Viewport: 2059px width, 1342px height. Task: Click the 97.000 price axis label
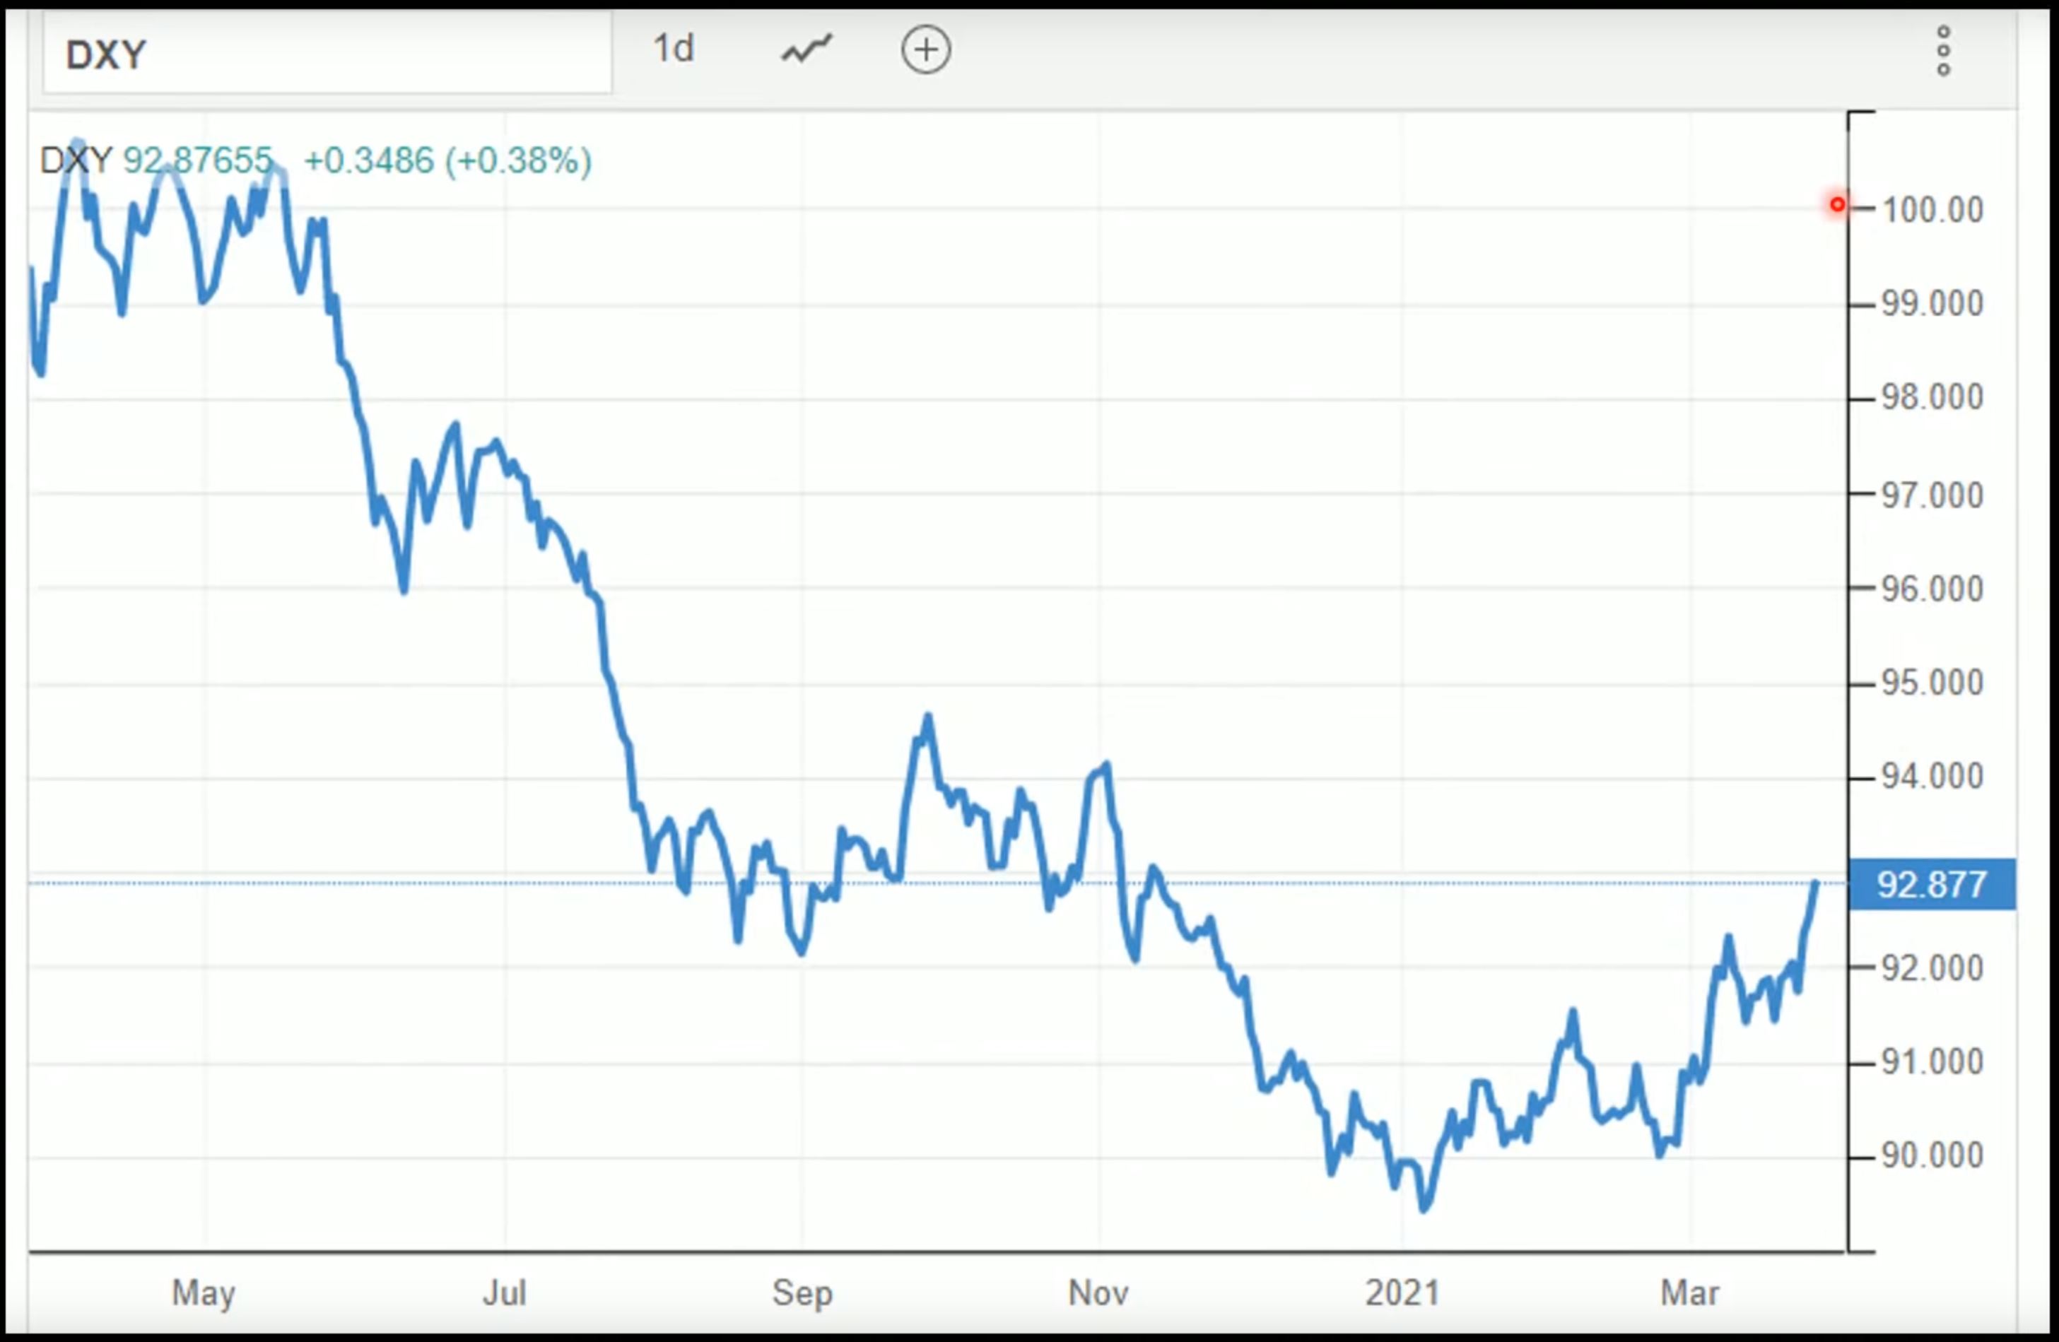coord(1932,495)
